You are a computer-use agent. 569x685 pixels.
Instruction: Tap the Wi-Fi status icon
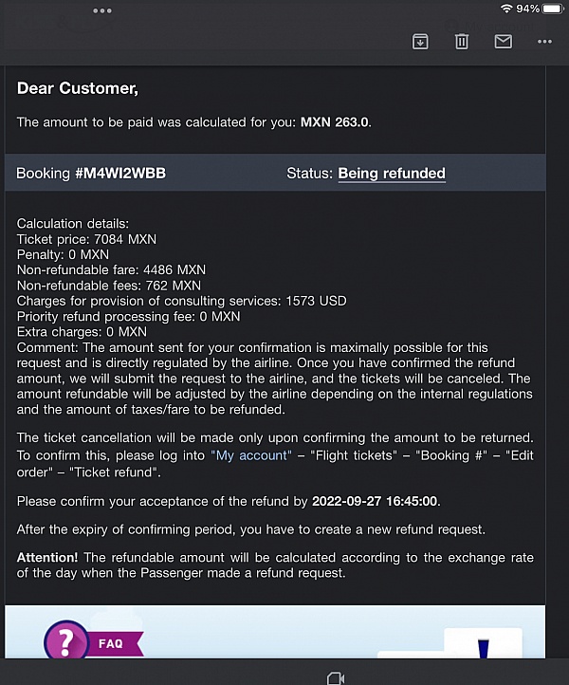(506, 9)
